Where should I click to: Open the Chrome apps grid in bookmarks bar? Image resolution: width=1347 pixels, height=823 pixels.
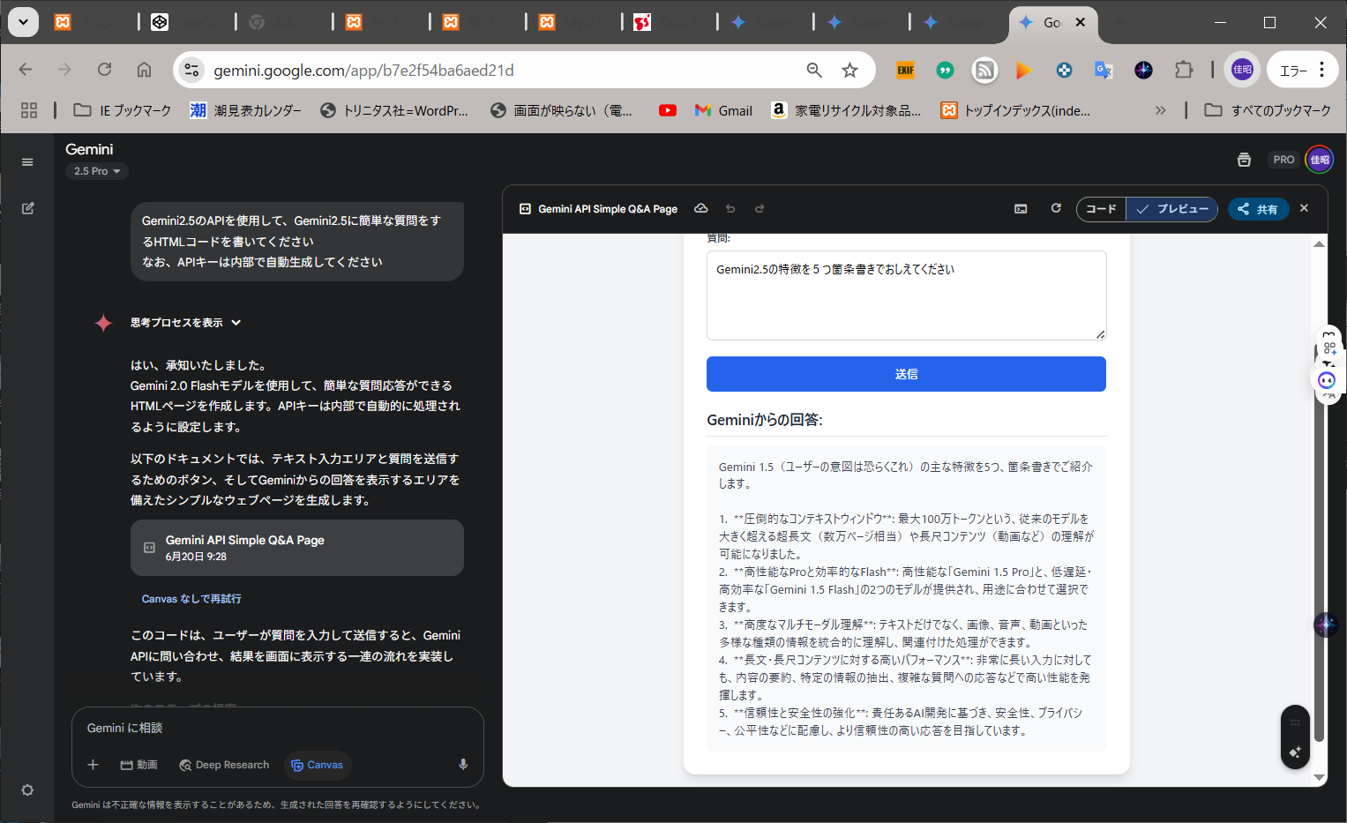29,110
